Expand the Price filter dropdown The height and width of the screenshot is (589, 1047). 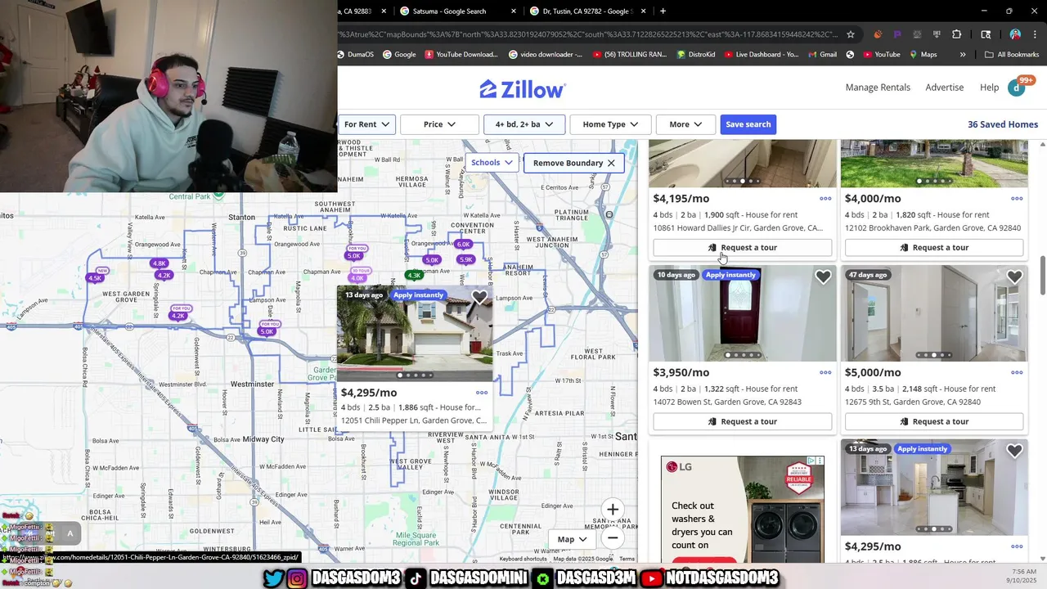pos(439,124)
